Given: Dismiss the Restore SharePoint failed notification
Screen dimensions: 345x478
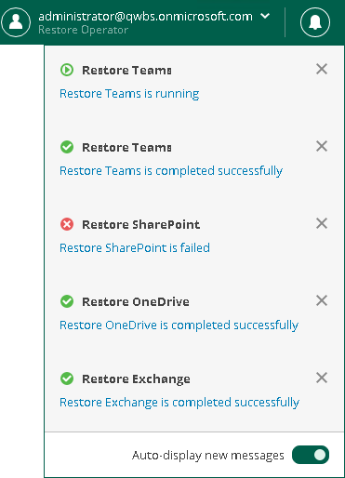Looking at the screenshot, I should coord(322,223).
